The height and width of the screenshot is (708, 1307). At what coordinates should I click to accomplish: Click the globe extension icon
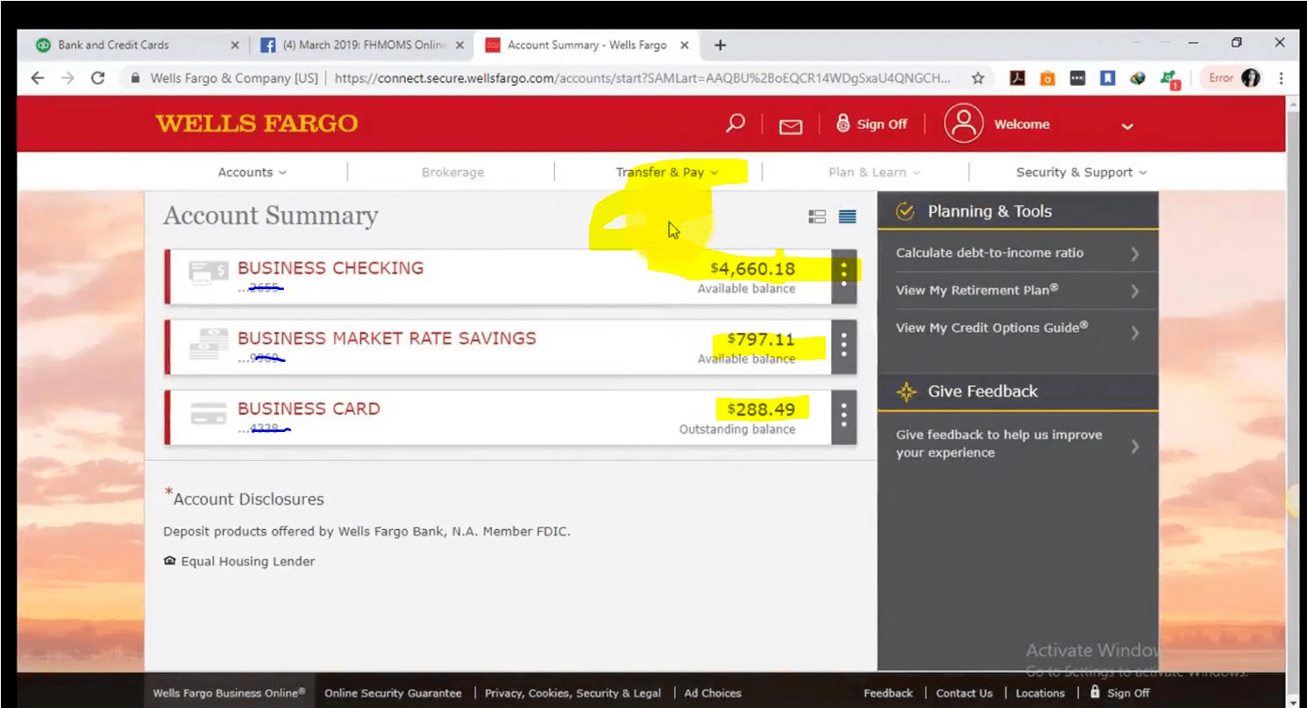click(x=1138, y=78)
